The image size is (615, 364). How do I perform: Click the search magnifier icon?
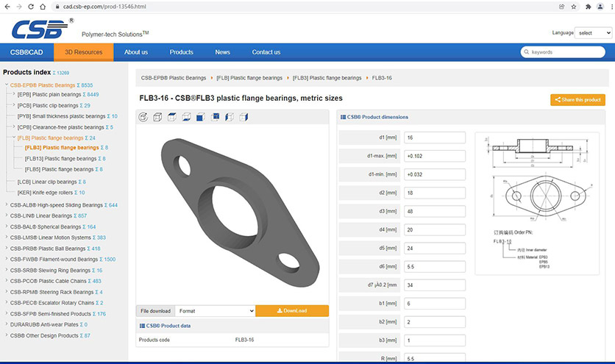527,51
